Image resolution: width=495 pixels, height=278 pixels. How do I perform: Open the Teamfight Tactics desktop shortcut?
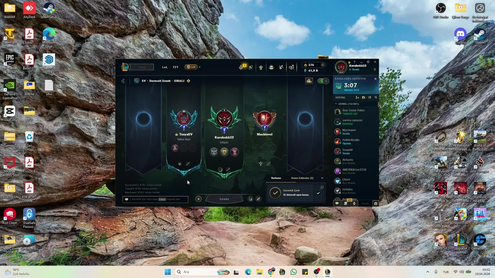10,38
